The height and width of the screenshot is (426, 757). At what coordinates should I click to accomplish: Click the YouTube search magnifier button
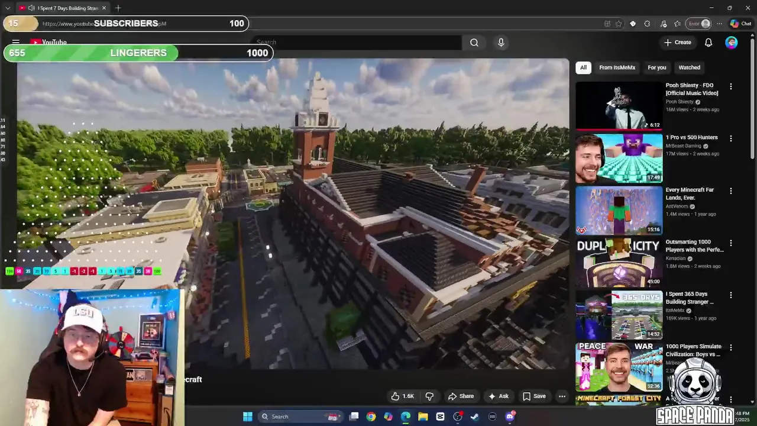(474, 43)
